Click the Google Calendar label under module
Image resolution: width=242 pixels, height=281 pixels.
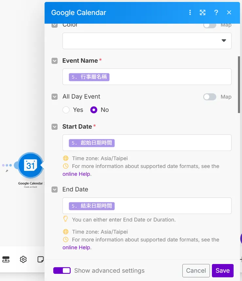[x=30, y=183]
